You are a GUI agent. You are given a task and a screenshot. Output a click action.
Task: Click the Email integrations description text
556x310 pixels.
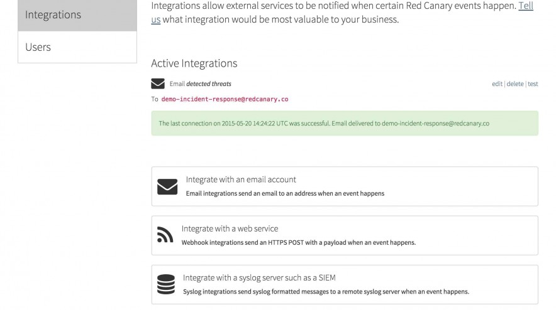point(285,193)
